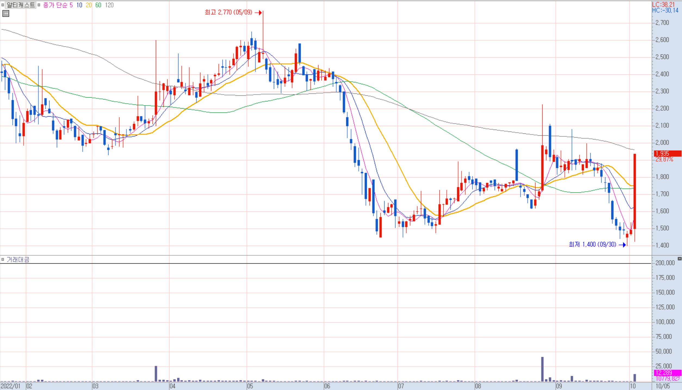Click the small square beside 알티캐스트
Screen dimensions: 682x390
pyautogui.click(x=3, y=5)
